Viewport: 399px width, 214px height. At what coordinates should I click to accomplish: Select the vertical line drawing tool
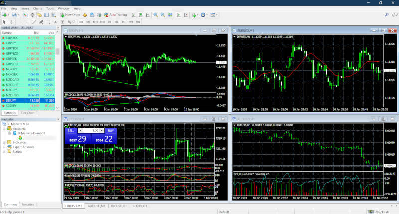click(x=19, y=22)
